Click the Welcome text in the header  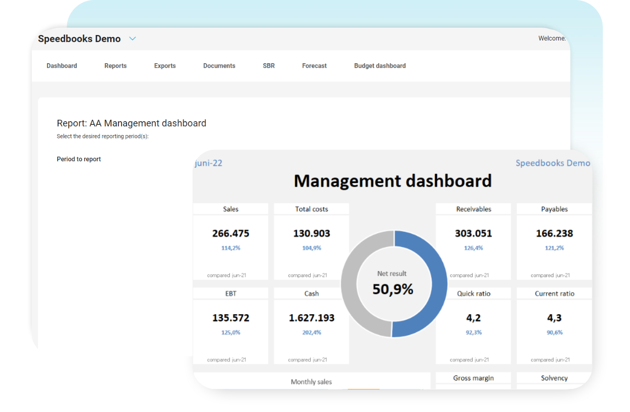pyautogui.click(x=552, y=38)
